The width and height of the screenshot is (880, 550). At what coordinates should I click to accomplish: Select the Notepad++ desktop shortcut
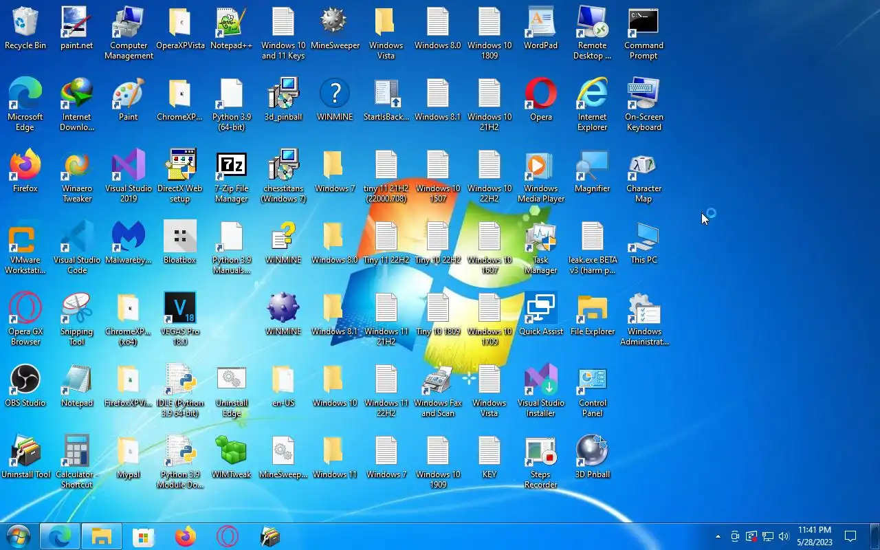pyautogui.click(x=232, y=29)
